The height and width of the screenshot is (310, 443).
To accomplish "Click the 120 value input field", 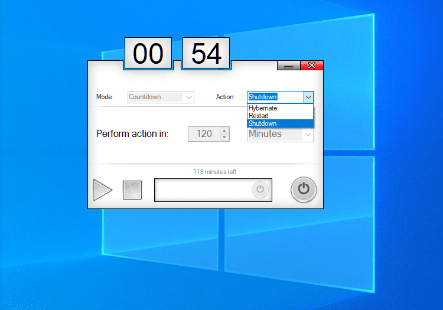I will pos(204,134).
